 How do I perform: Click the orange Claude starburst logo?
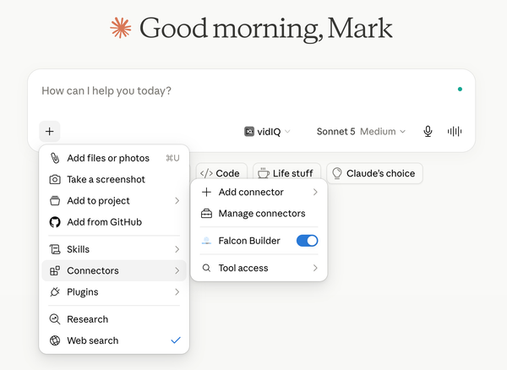pos(121,28)
